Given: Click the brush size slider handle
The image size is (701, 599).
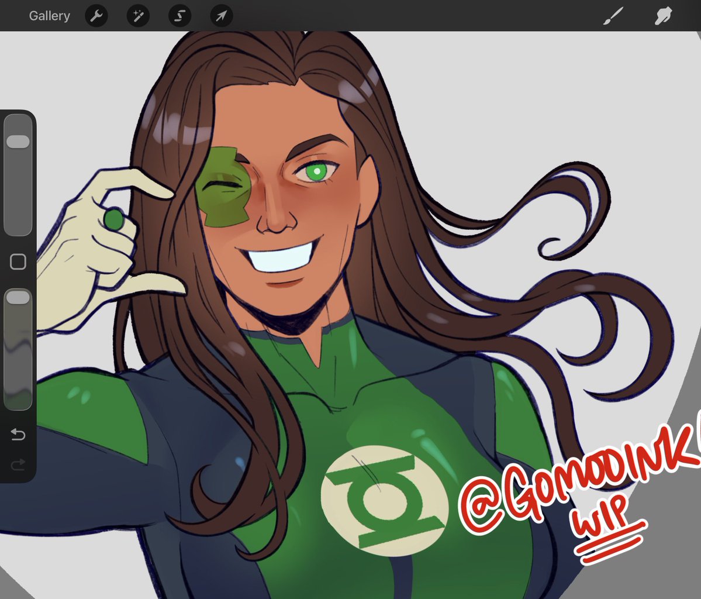Looking at the screenshot, I should point(18,142).
